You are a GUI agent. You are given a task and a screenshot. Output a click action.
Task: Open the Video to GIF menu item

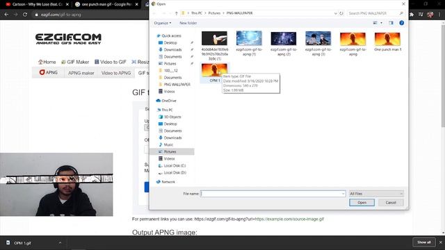[110, 62]
